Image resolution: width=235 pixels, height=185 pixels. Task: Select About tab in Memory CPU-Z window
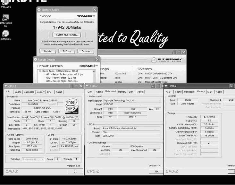(x=219, y=92)
